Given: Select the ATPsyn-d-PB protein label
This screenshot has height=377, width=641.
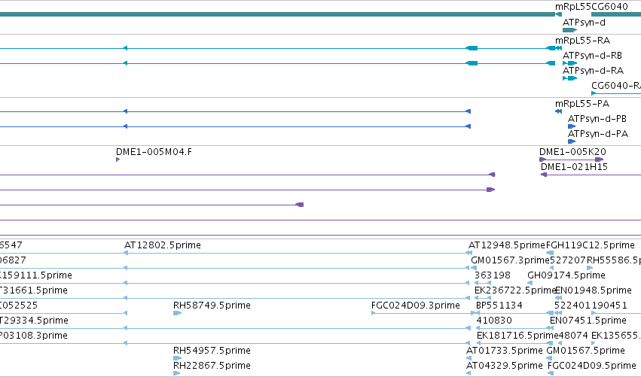Looking at the screenshot, I should [x=597, y=119].
